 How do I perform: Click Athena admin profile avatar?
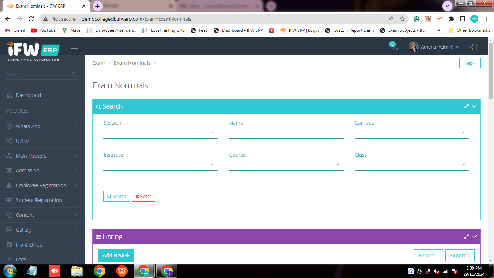(414, 47)
